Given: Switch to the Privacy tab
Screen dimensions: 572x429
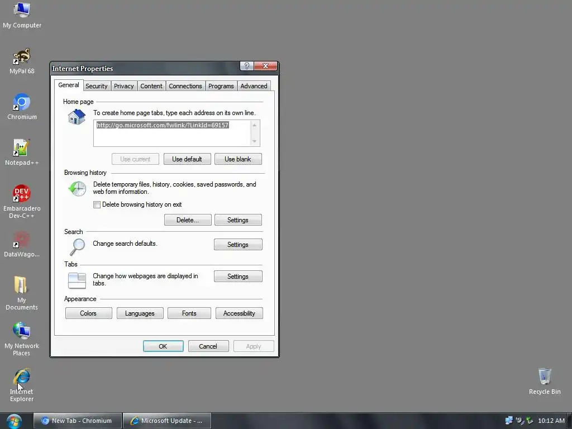Looking at the screenshot, I should tap(123, 86).
